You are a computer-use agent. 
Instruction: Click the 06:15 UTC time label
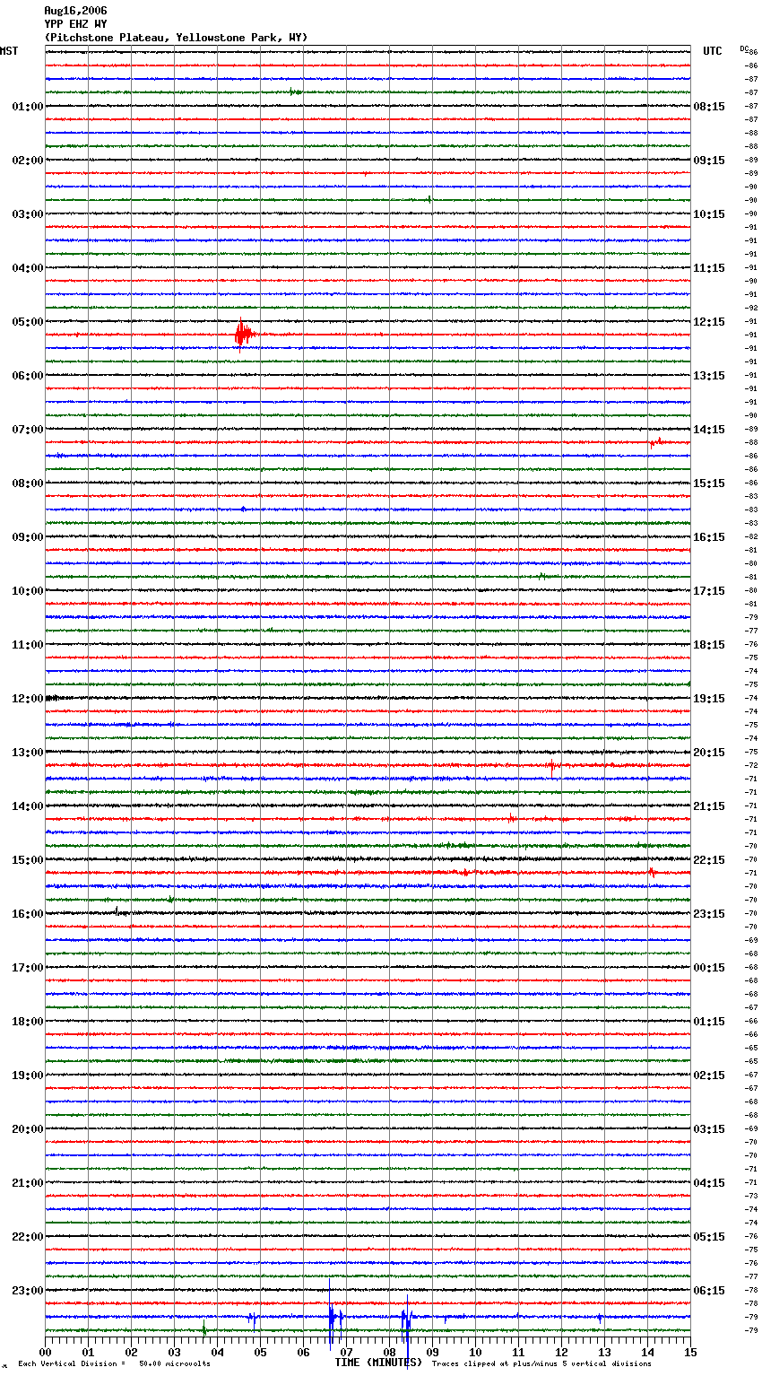709,1291
